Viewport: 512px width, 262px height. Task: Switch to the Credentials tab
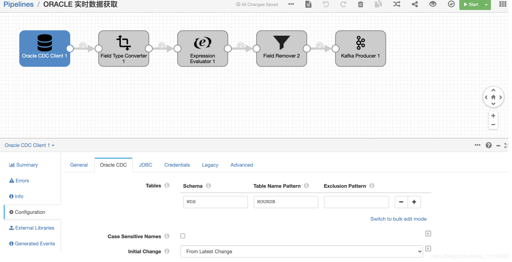pyautogui.click(x=177, y=165)
